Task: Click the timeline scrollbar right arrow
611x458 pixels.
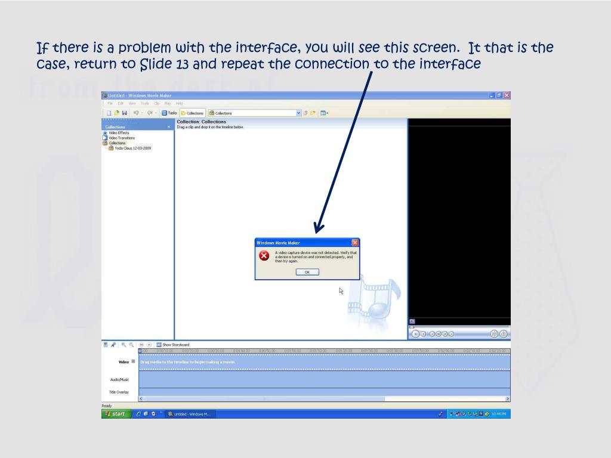Action: tap(507, 399)
